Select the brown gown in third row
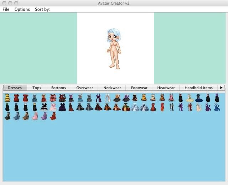This screenshot has height=185, width=228. 26,116
